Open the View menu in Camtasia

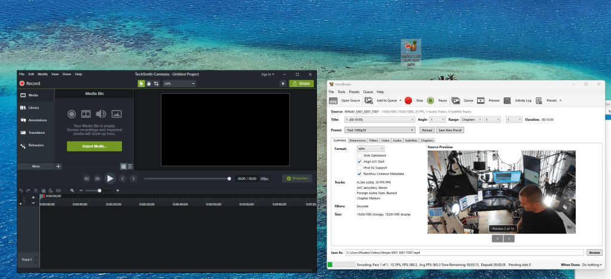[55, 74]
